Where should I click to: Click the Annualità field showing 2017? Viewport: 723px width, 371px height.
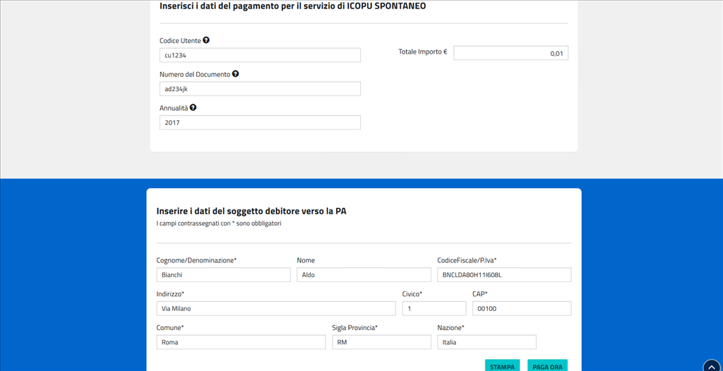point(260,123)
